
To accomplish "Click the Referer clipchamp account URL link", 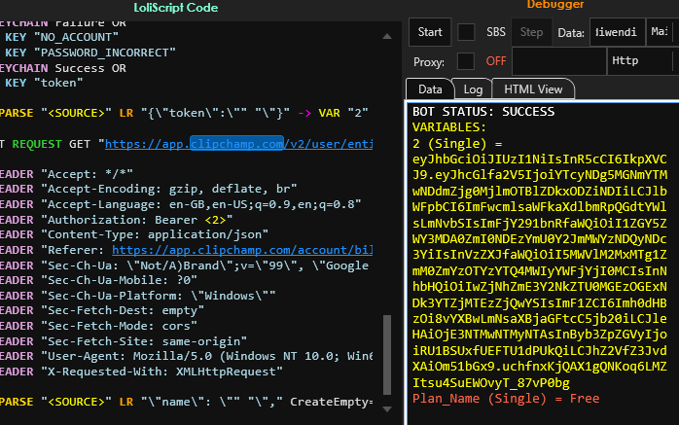I will tap(242, 250).
